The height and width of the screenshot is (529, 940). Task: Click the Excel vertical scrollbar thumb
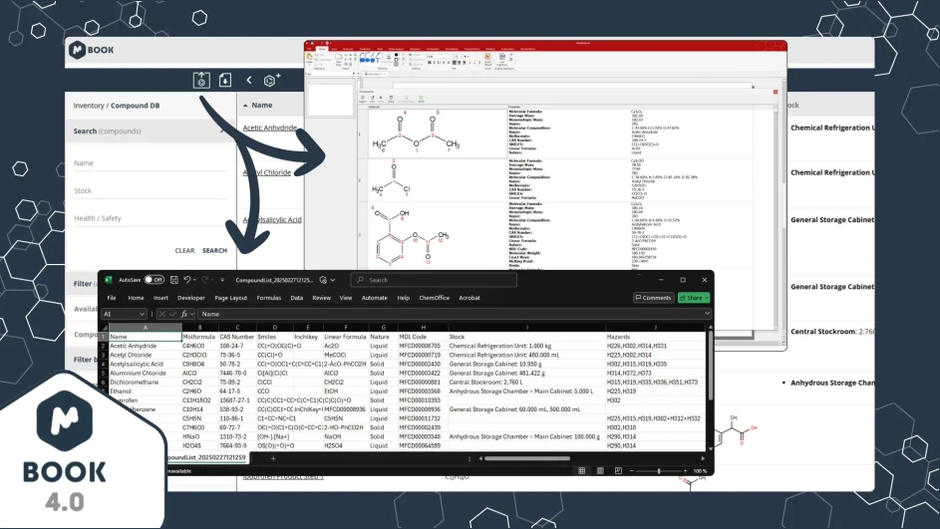[711, 366]
